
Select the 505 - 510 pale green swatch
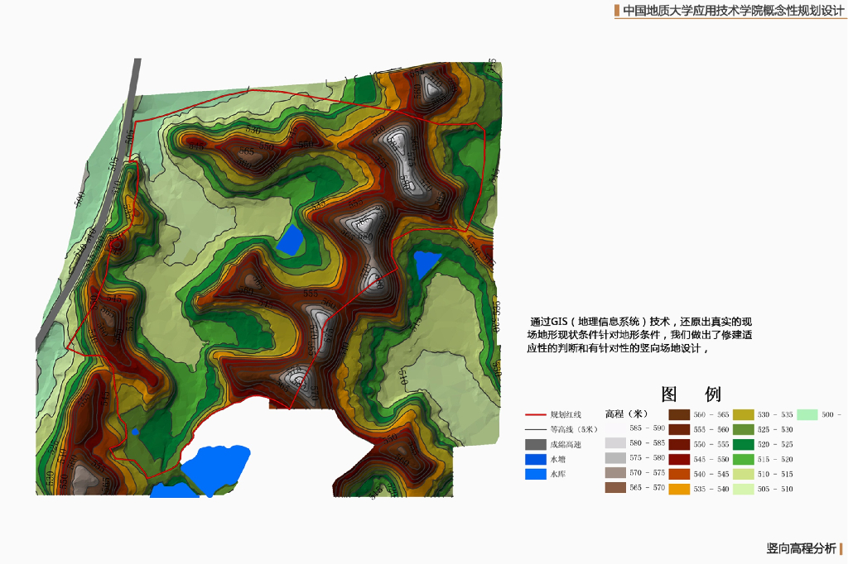[x=743, y=489]
